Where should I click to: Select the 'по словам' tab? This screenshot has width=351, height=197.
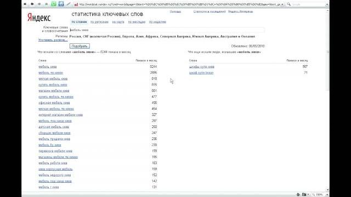(79, 22)
